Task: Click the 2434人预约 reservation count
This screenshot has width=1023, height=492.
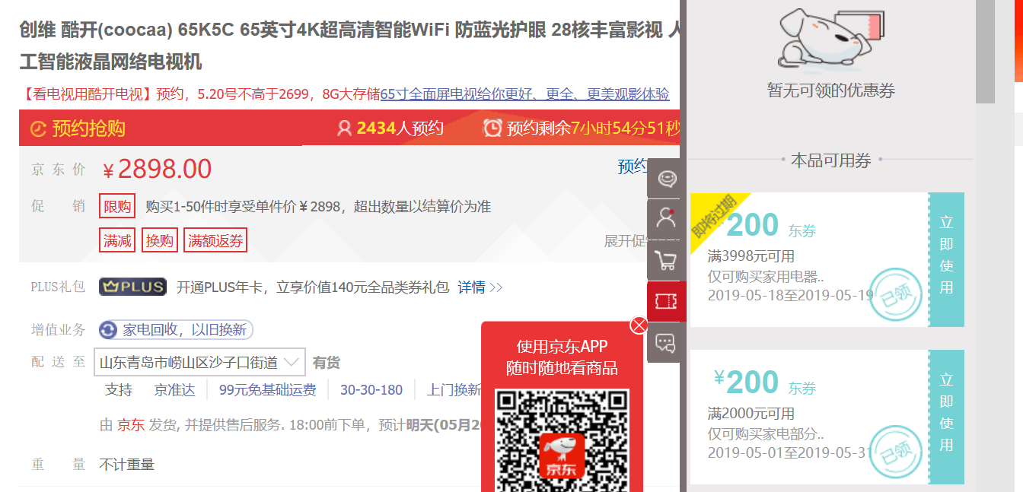Action: 400,128
